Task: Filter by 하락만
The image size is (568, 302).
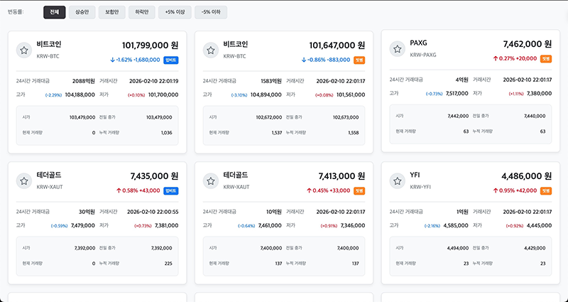Action: coord(141,12)
